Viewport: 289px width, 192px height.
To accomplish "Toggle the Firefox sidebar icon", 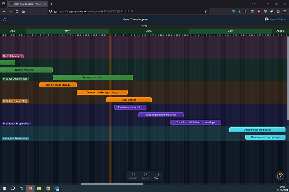I will click(x=252, y=11).
